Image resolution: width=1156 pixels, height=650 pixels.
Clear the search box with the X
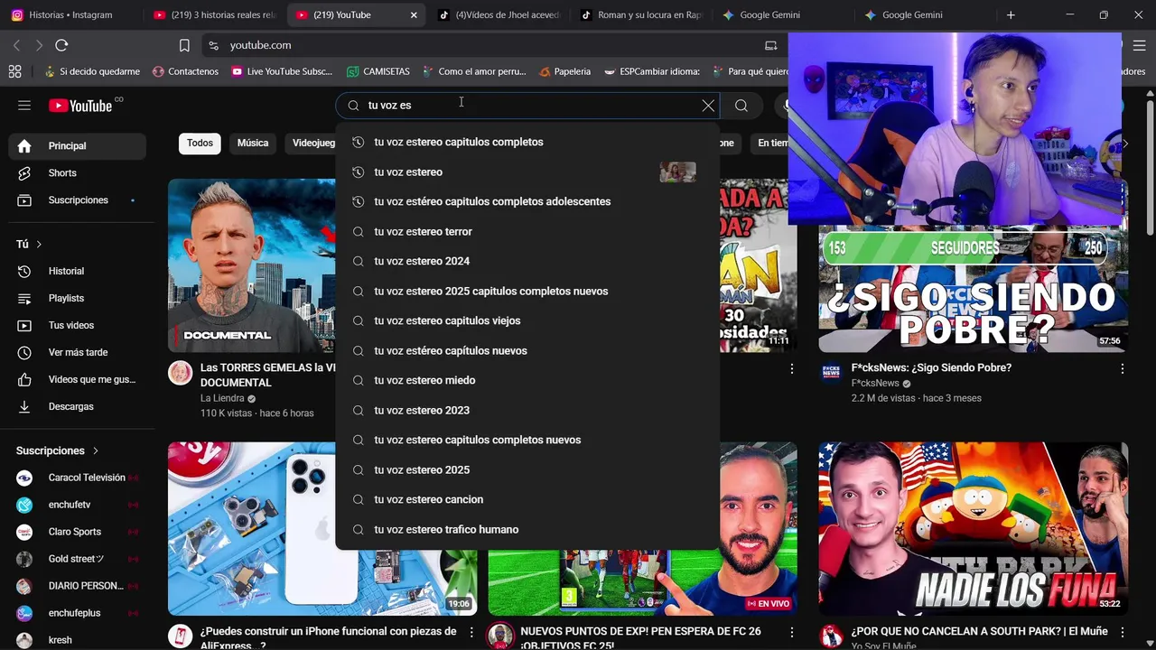click(708, 106)
